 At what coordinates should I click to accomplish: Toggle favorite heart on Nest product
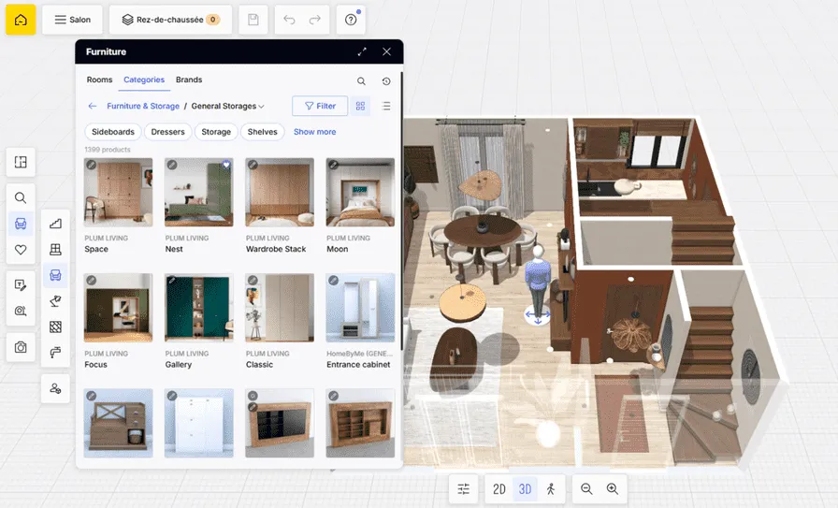(226, 165)
